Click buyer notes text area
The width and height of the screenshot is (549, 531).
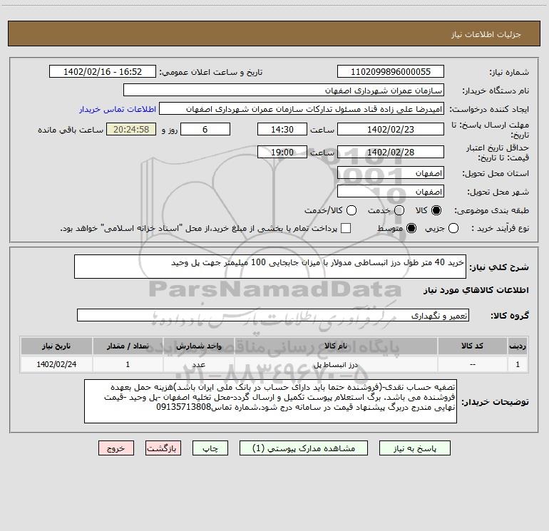pos(271,401)
